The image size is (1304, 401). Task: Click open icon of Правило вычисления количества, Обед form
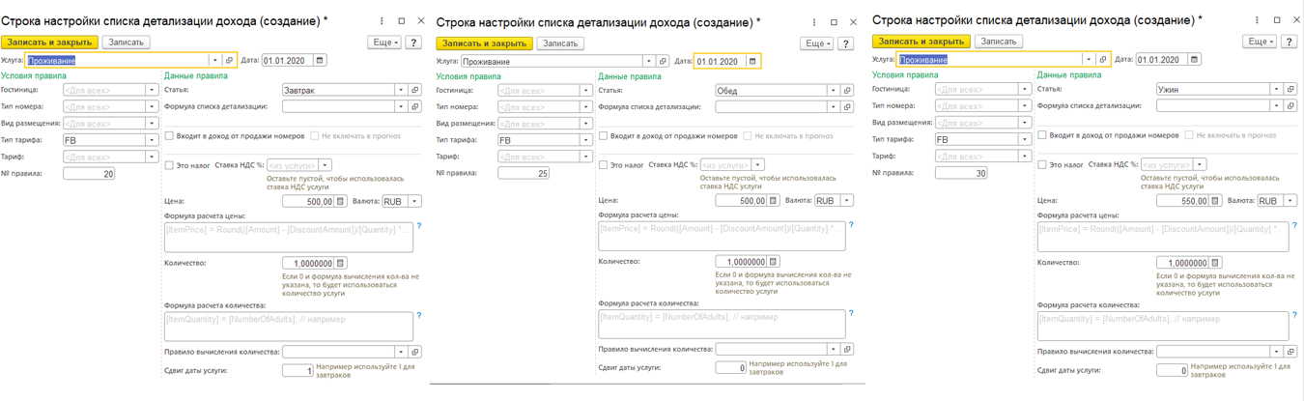pyautogui.click(x=847, y=350)
